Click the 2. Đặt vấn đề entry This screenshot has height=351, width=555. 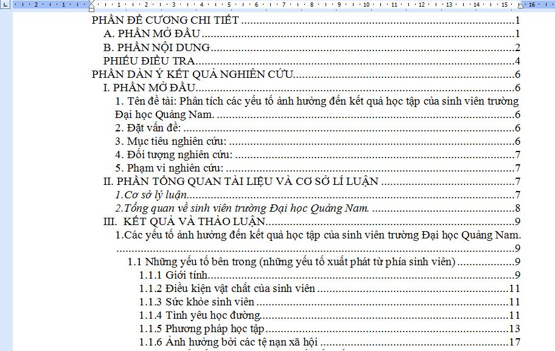point(148,128)
